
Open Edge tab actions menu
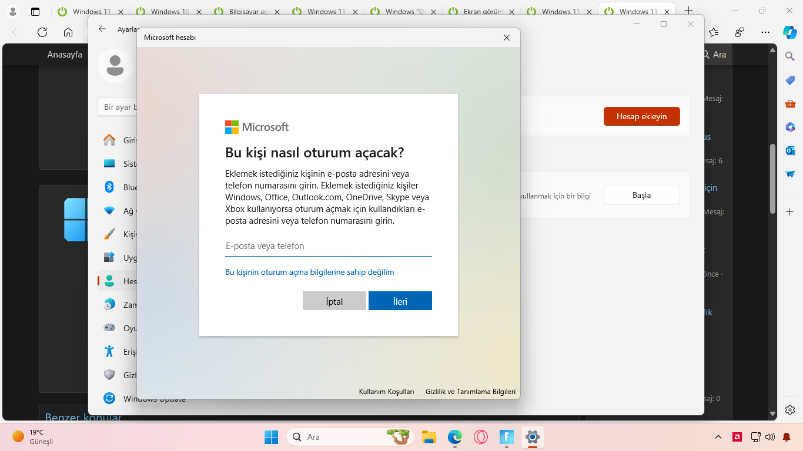pyautogui.click(x=35, y=11)
